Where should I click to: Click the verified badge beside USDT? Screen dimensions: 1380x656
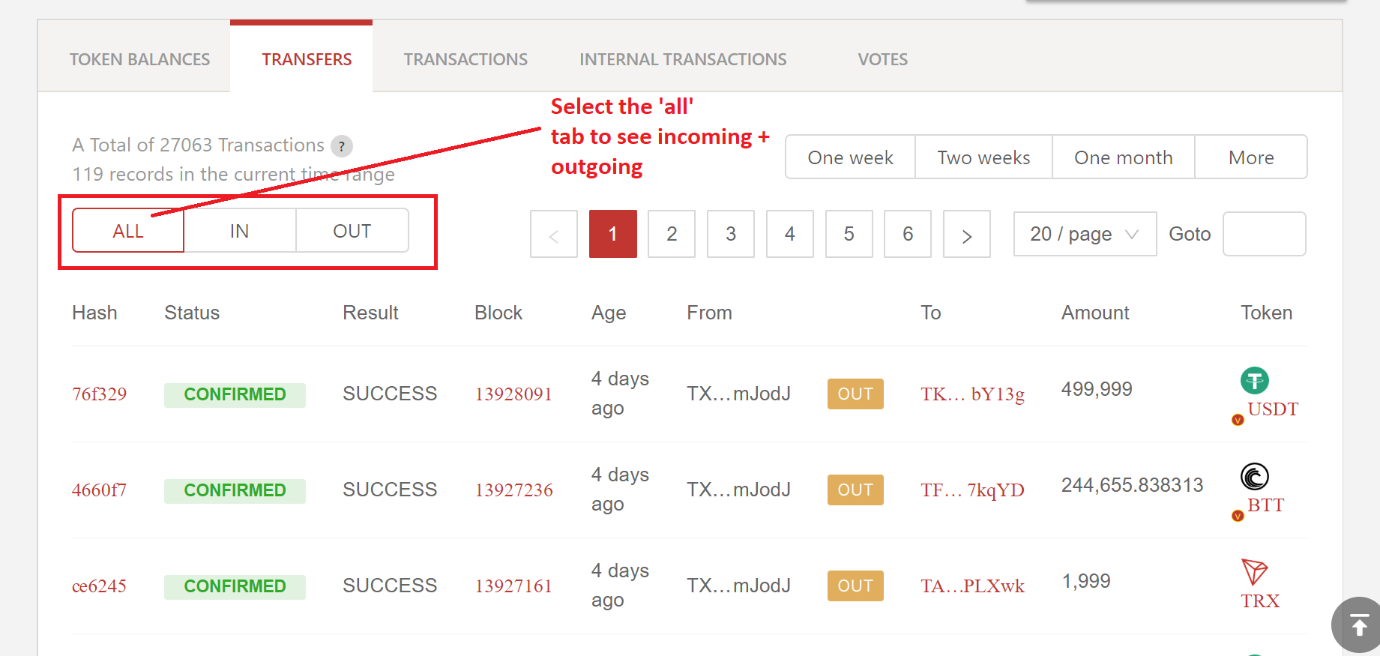(x=1238, y=420)
